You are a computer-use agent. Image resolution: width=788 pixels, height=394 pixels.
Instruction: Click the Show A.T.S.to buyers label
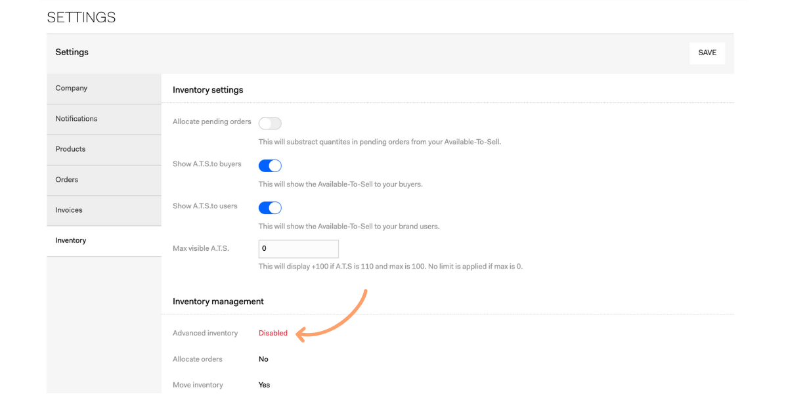(x=207, y=164)
